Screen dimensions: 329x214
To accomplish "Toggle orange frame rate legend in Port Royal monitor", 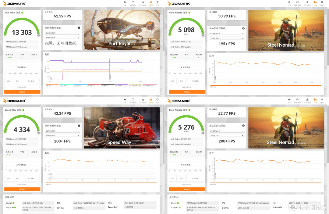I will [x=52, y=85].
